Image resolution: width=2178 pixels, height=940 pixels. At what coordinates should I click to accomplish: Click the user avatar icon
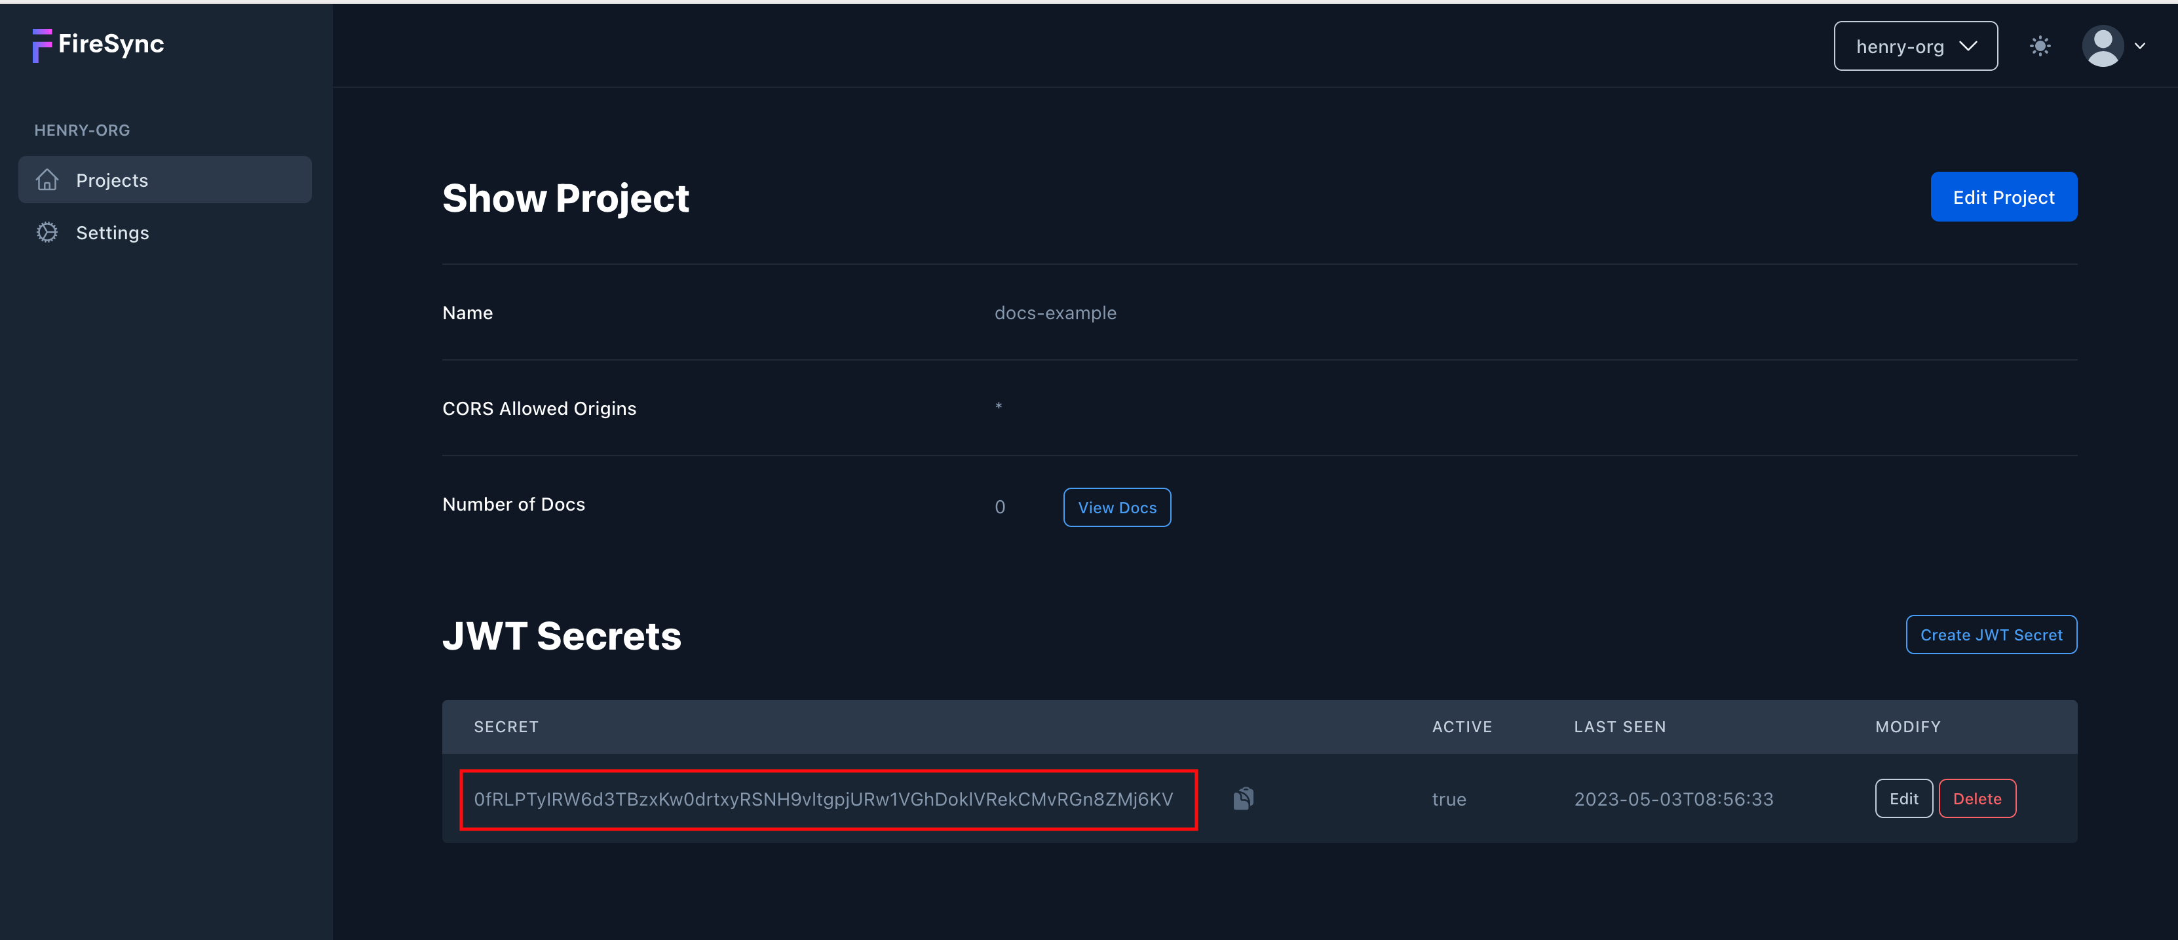(x=2103, y=46)
